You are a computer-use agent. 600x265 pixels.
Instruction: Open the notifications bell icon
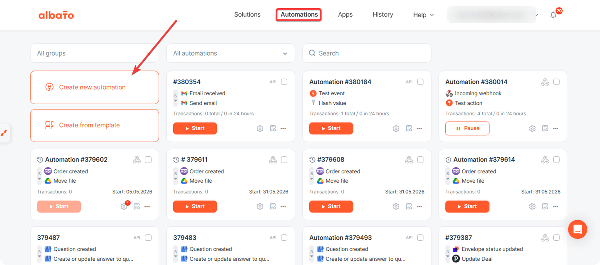tap(553, 15)
